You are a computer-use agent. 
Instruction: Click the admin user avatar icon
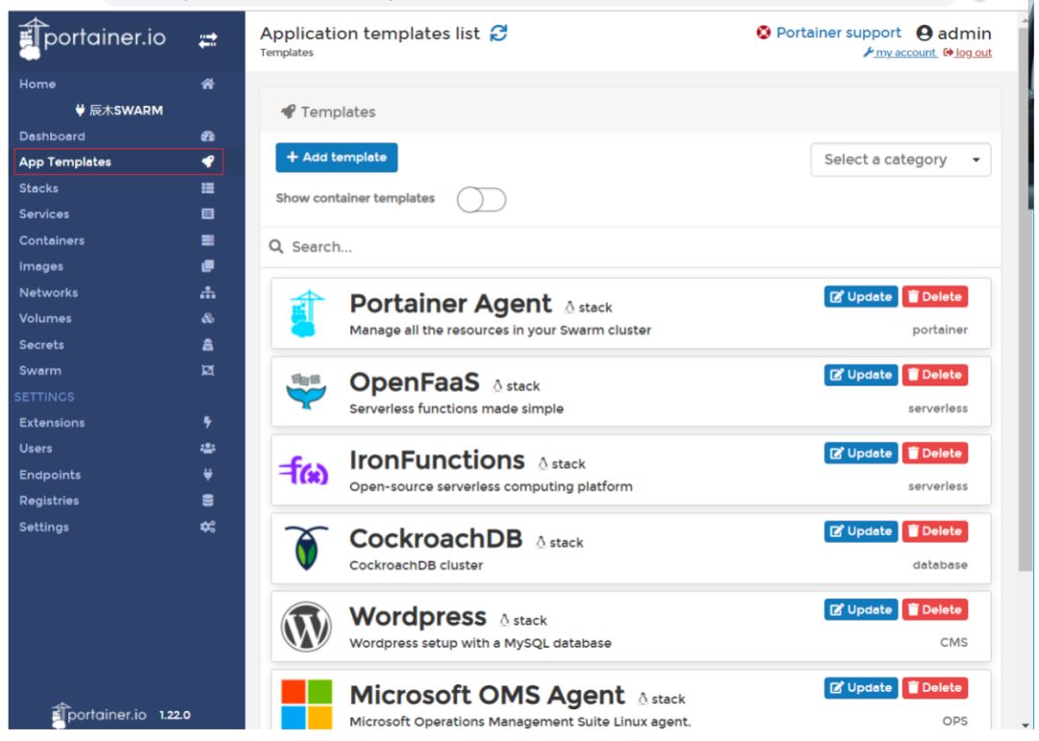point(925,33)
